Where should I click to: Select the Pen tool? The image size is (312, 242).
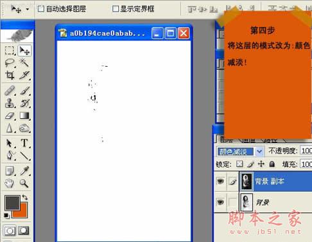click(10, 155)
